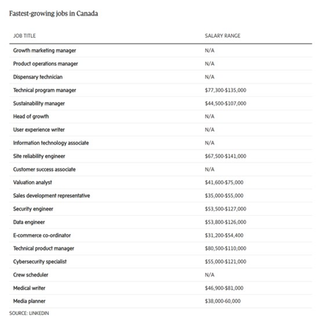Select the Product operations manager job title
This screenshot has height=326, width=321.
point(45,64)
